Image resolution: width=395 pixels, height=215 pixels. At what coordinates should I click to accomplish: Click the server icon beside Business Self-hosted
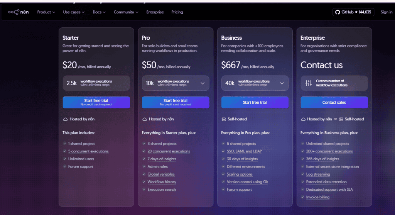224,119
